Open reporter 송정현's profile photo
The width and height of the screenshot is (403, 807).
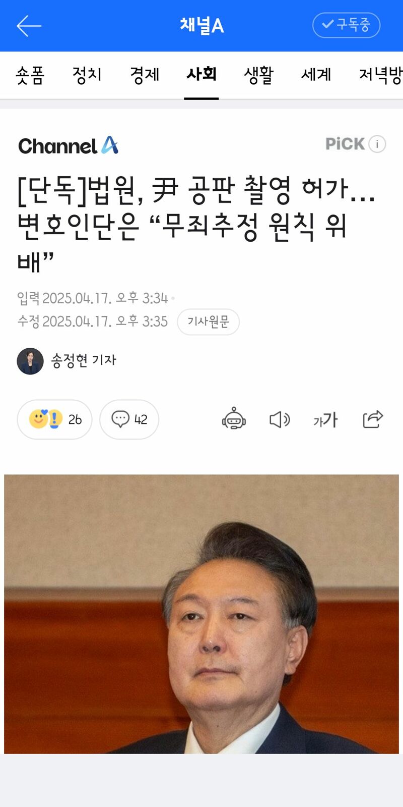point(30,361)
